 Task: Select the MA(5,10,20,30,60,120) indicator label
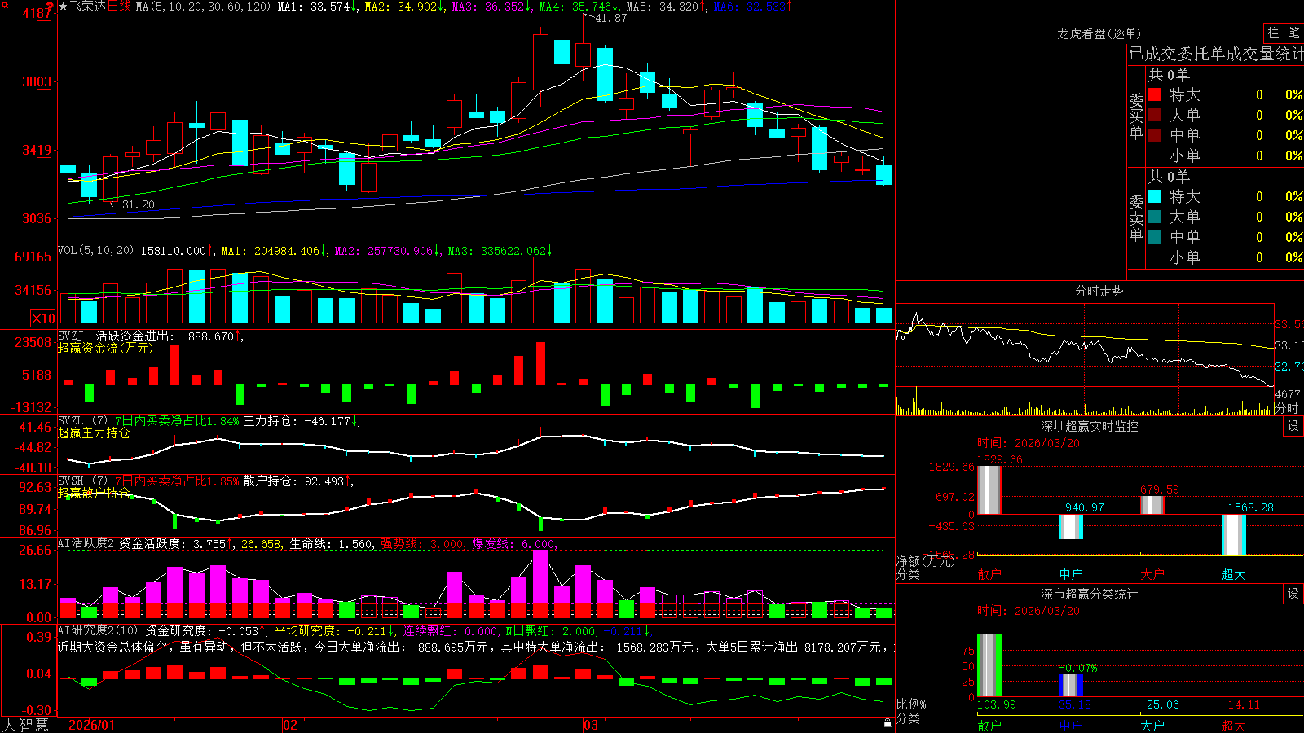(x=203, y=7)
